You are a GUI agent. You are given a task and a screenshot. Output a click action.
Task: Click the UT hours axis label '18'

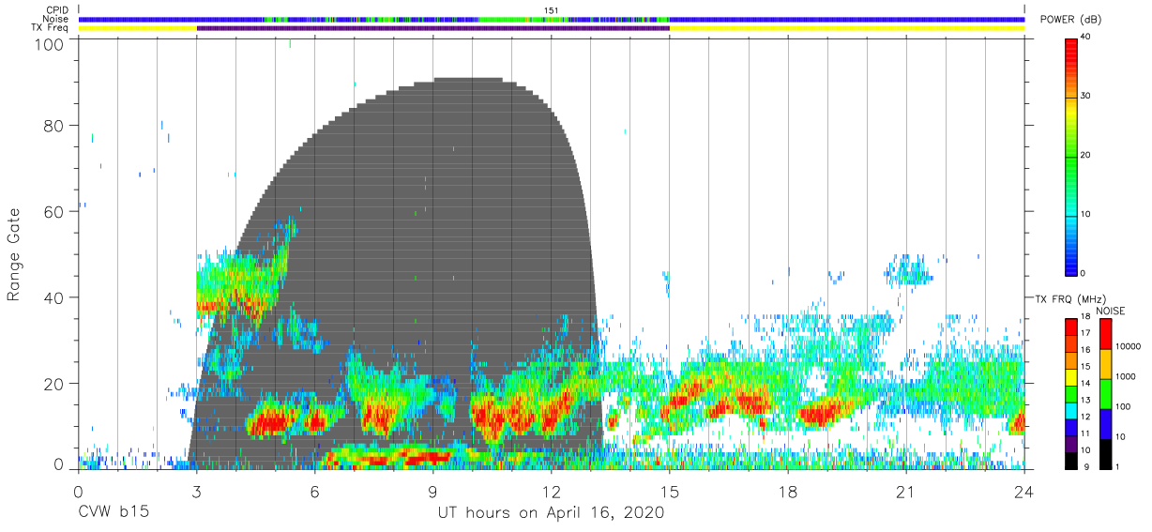coord(788,492)
